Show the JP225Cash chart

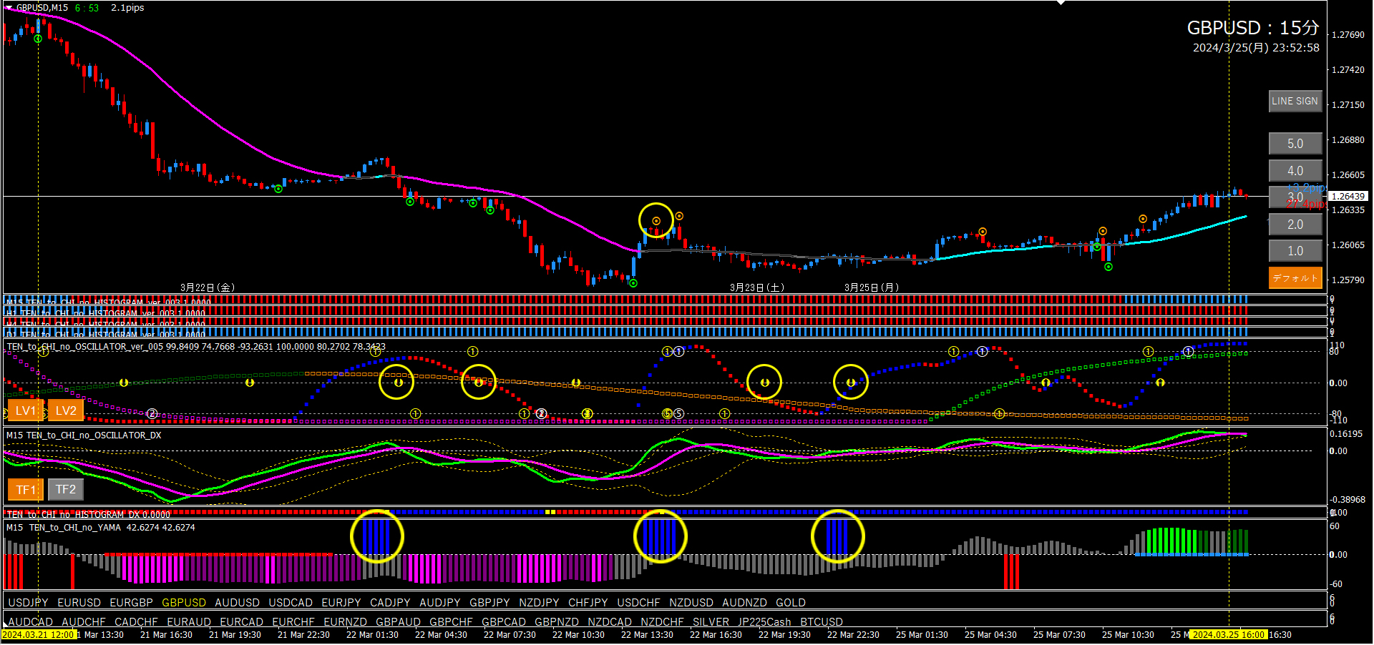click(764, 622)
